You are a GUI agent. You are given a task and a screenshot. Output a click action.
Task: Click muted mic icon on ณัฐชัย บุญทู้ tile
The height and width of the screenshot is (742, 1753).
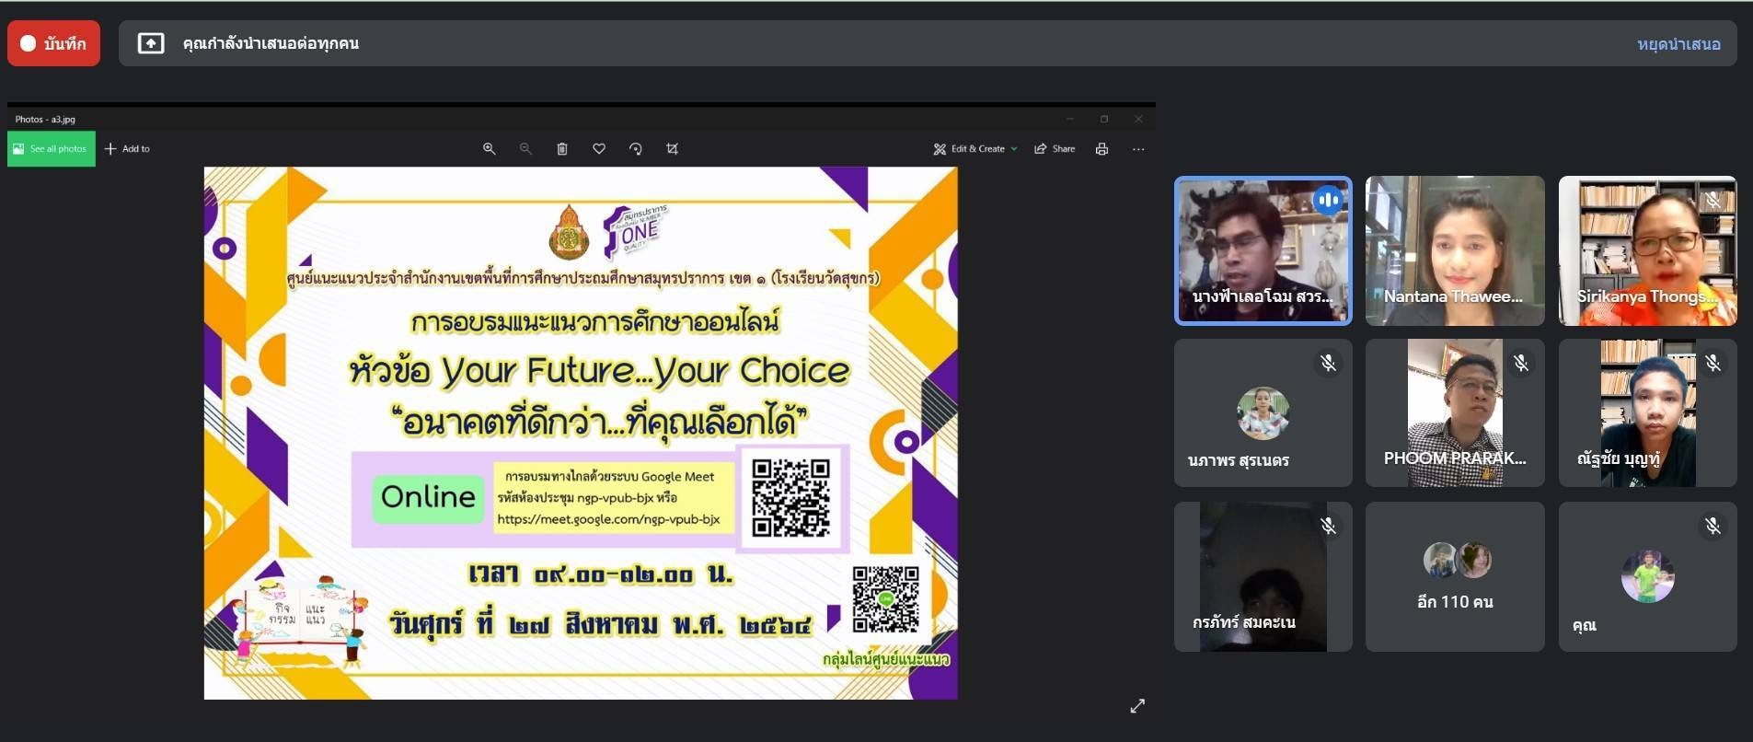click(1713, 363)
